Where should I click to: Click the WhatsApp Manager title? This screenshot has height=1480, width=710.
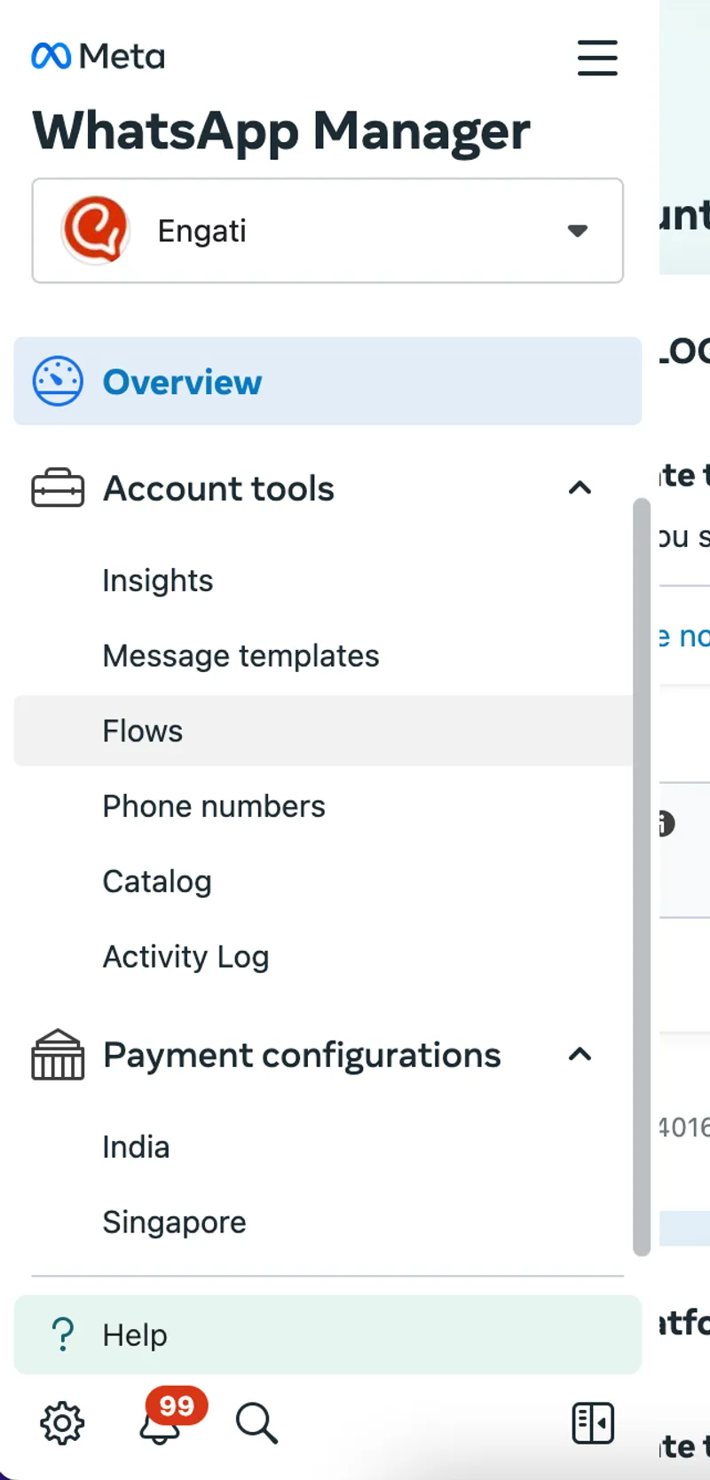pyautogui.click(x=281, y=131)
